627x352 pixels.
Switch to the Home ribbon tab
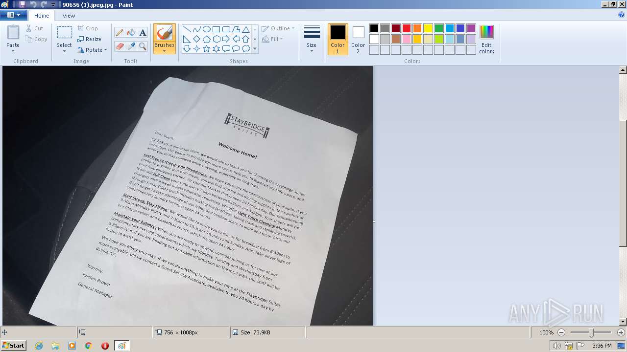pos(42,16)
